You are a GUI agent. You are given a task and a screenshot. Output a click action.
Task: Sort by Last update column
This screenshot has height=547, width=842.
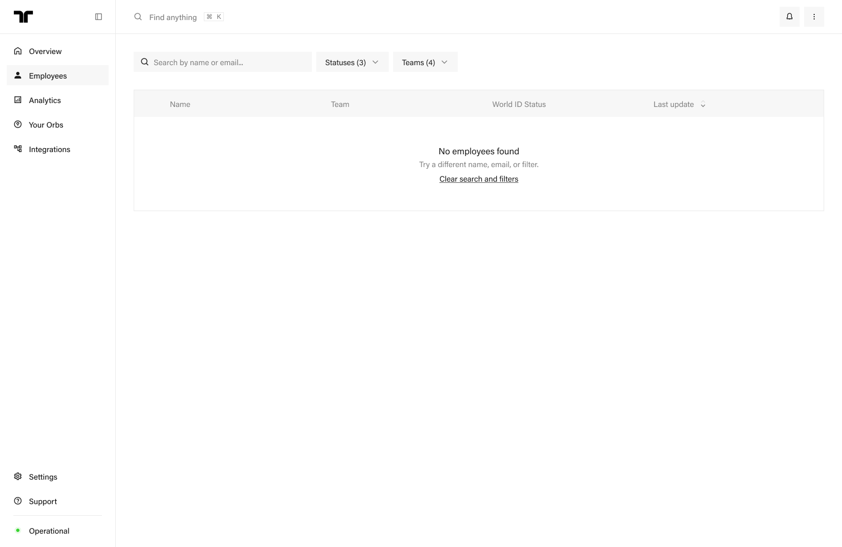(679, 104)
